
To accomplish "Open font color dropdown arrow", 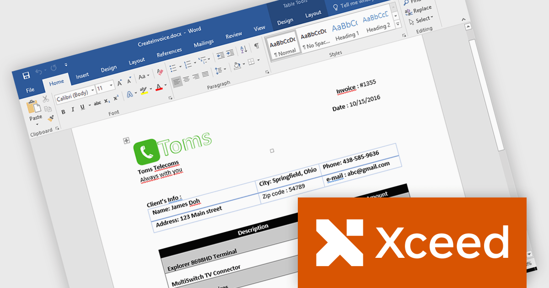I will 165,85.
